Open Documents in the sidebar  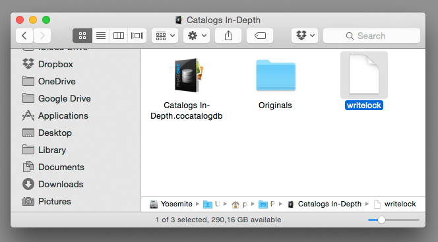[53, 167]
